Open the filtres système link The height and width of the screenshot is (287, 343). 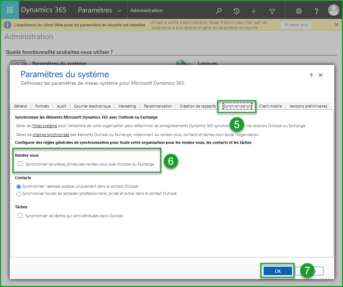45,126
